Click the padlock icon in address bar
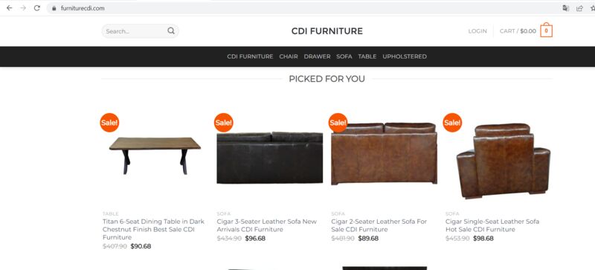 click(54, 8)
